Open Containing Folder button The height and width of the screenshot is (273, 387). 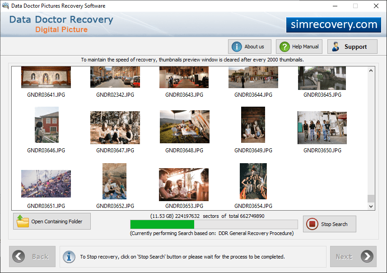coord(52,221)
